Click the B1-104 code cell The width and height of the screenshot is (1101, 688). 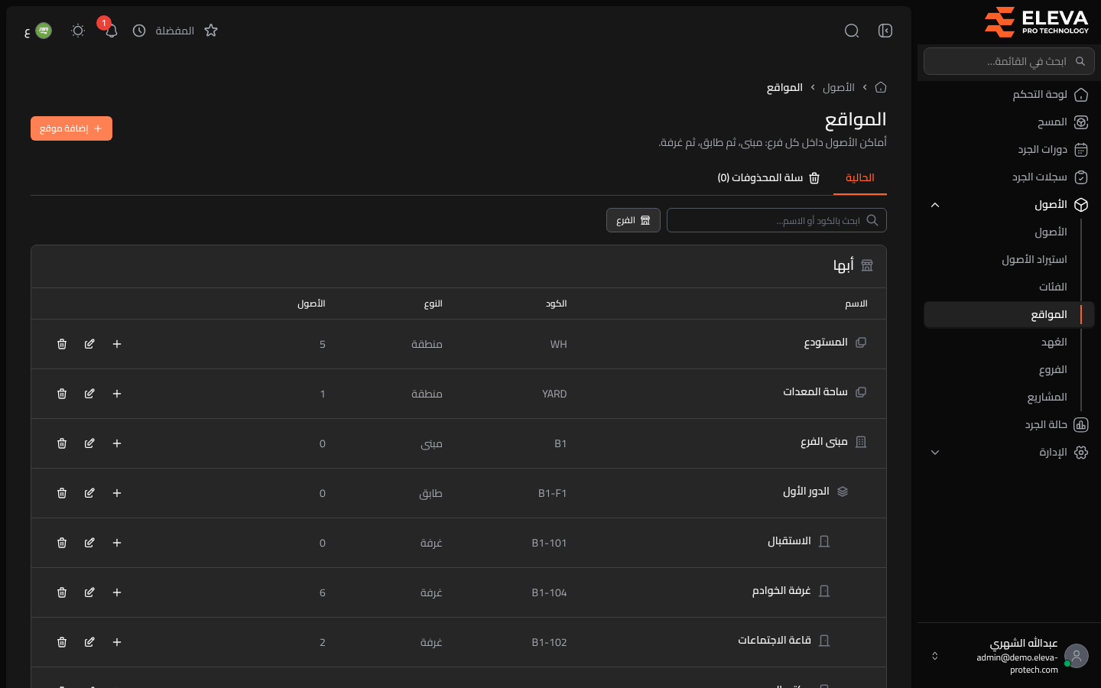tap(549, 592)
